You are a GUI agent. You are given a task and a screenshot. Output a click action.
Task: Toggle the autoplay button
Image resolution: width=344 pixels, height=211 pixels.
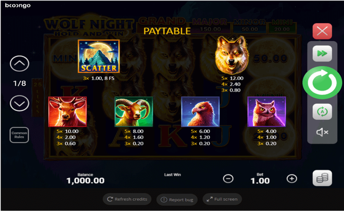(x=322, y=112)
